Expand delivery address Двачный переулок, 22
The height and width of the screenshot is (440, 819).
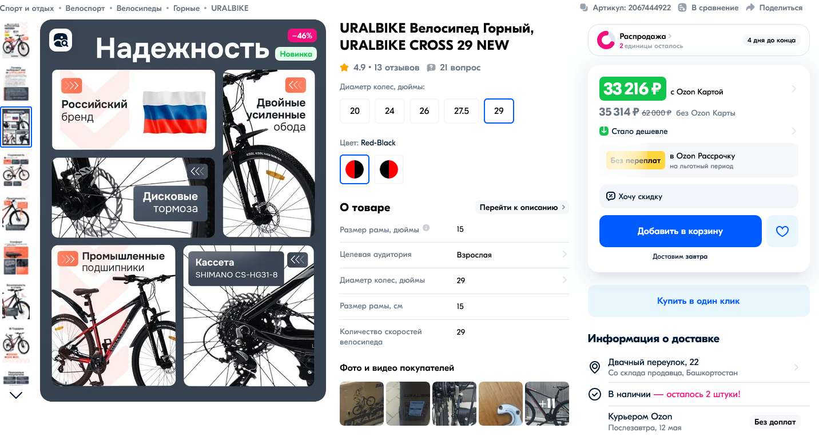(699, 367)
